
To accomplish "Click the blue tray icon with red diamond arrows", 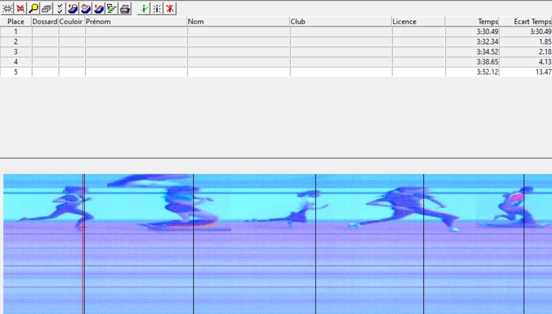I will pos(85,9).
